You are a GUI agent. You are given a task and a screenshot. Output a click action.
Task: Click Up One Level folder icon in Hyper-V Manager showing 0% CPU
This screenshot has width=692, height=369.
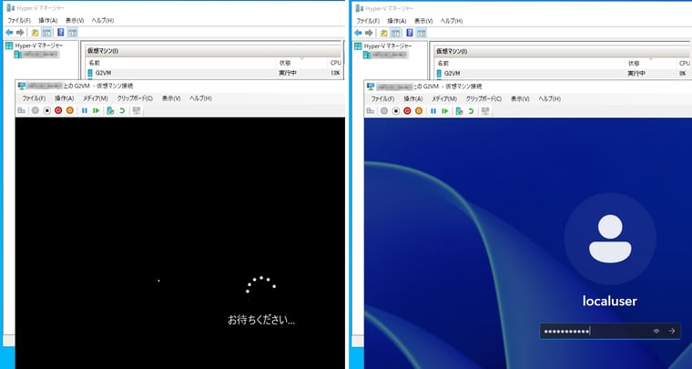(x=384, y=33)
